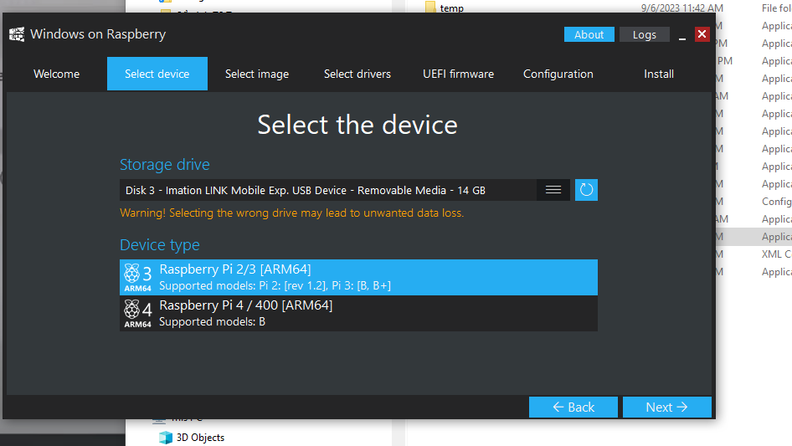Switch to the Select device tab
Viewport: 792px width, 446px height.
coord(157,74)
